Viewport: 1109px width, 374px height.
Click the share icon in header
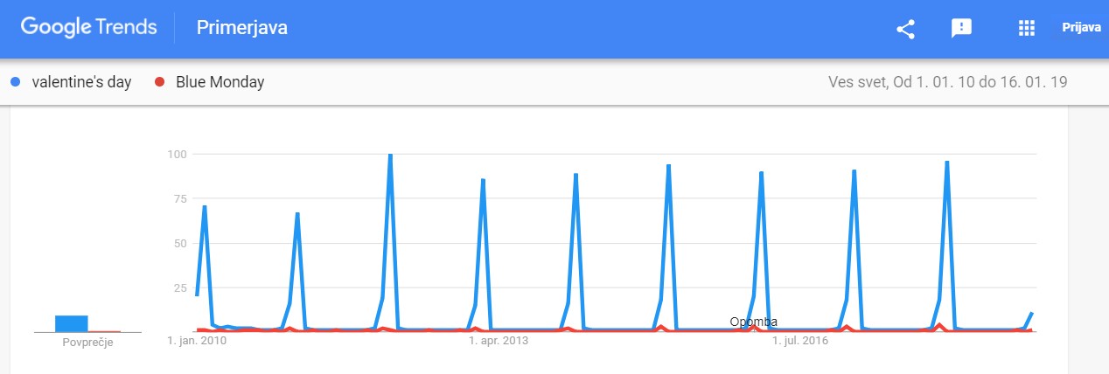point(905,29)
